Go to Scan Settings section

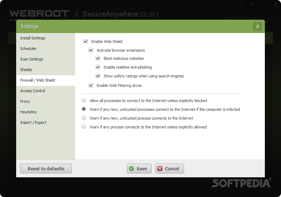(46, 59)
